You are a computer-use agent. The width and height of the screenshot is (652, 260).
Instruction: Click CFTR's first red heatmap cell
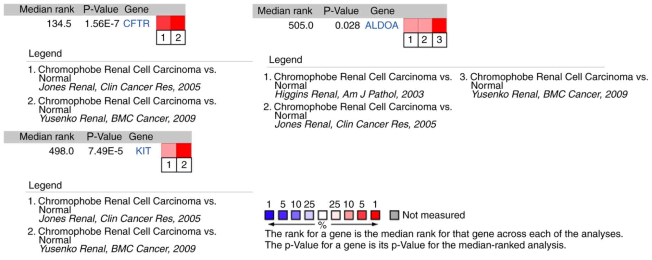[163, 23]
